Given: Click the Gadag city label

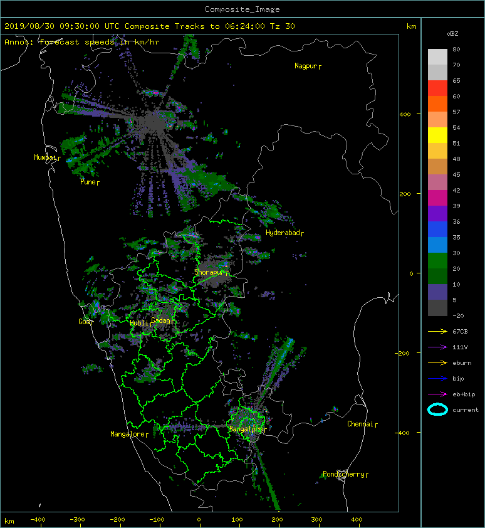Looking at the screenshot, I should (x=161, y=320).
